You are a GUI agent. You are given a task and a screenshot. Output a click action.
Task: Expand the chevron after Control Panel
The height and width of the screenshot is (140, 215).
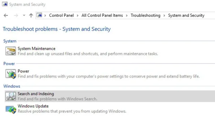[78, 15]
